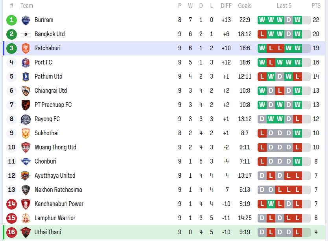Click the Last 5 column header
This screenshot has height=241, width=328.
(x=284, y=6)
